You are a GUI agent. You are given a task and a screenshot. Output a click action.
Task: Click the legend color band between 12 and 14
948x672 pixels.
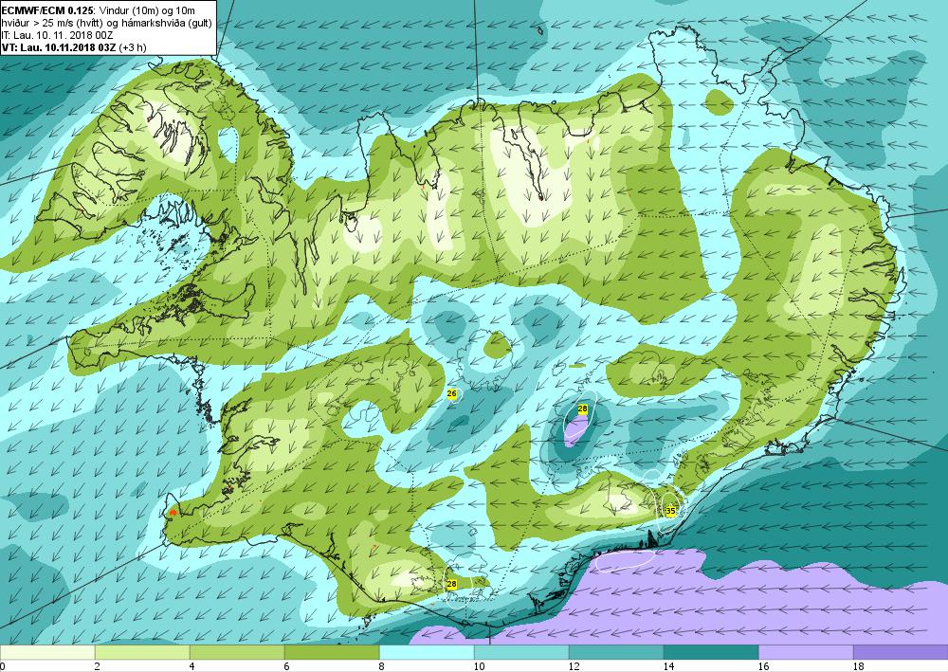click(x=616, y=653)
